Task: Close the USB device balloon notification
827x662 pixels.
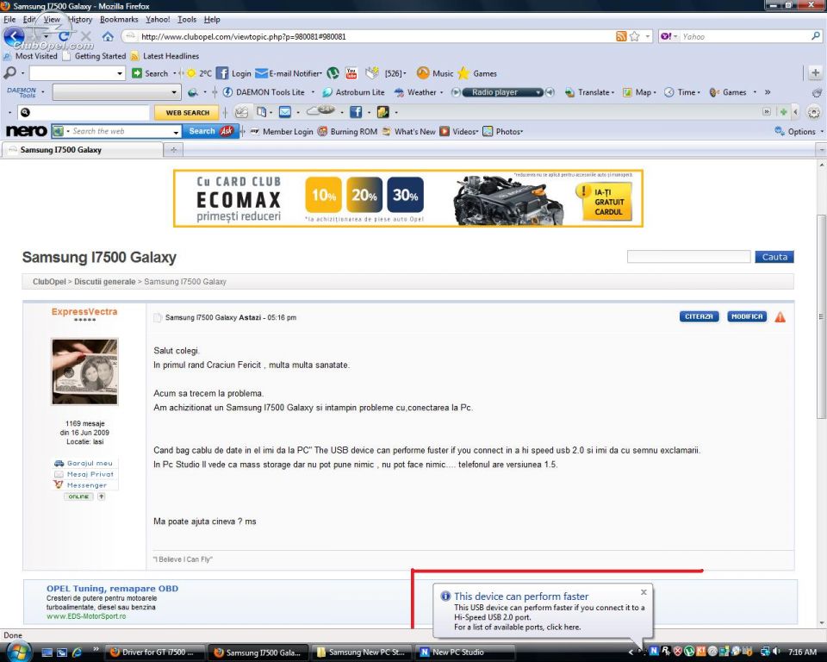Action: (x=644, y=592)
